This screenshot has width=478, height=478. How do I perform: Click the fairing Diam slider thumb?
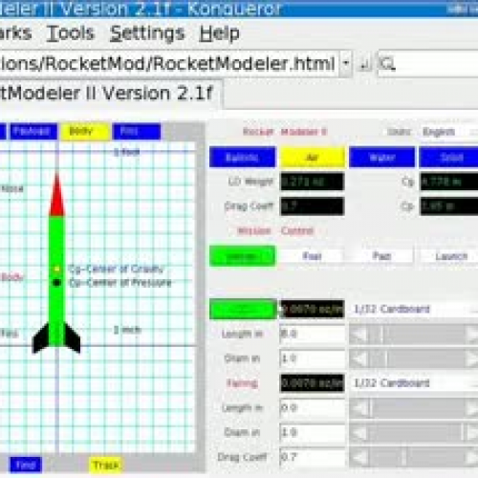pos(463,433)
